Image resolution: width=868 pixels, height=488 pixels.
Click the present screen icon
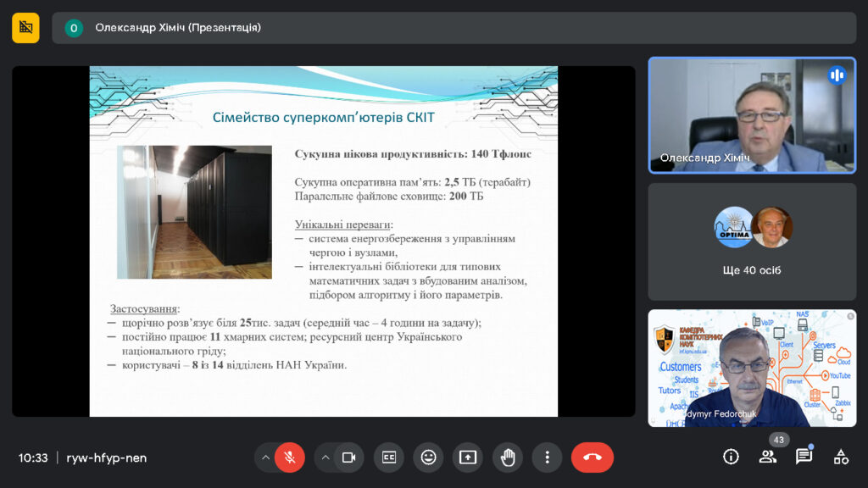468,457
